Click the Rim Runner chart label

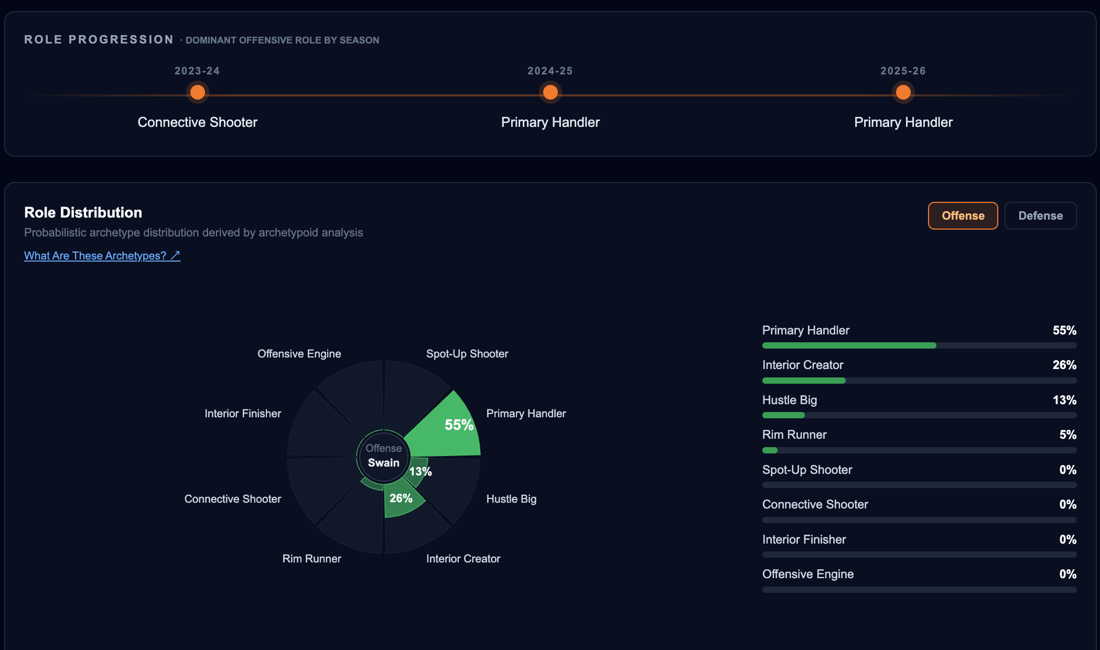point(311,559)
